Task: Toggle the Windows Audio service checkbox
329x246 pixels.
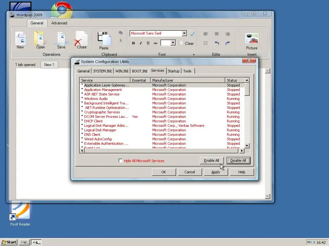Action: (x=82, y=98)
